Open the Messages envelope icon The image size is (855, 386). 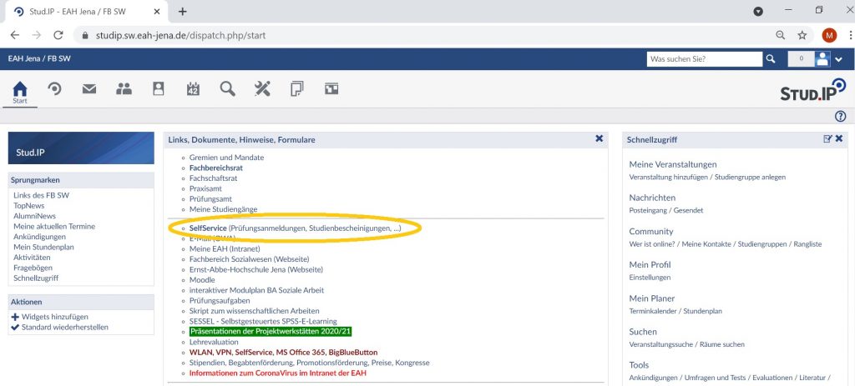[x=89, y=89]
